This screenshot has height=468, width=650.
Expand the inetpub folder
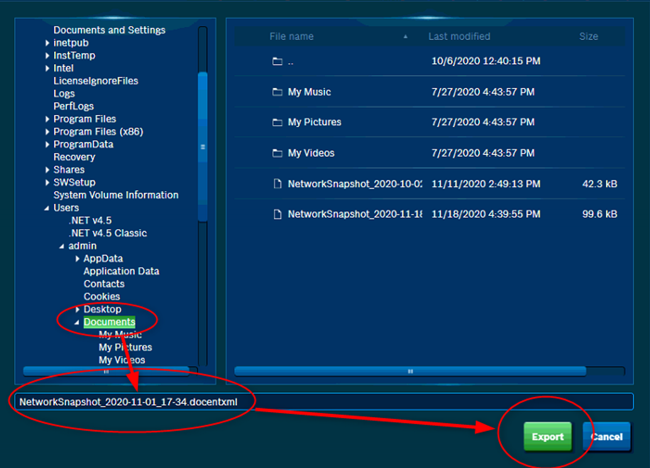pyautogui.click(x=47, y=43)
